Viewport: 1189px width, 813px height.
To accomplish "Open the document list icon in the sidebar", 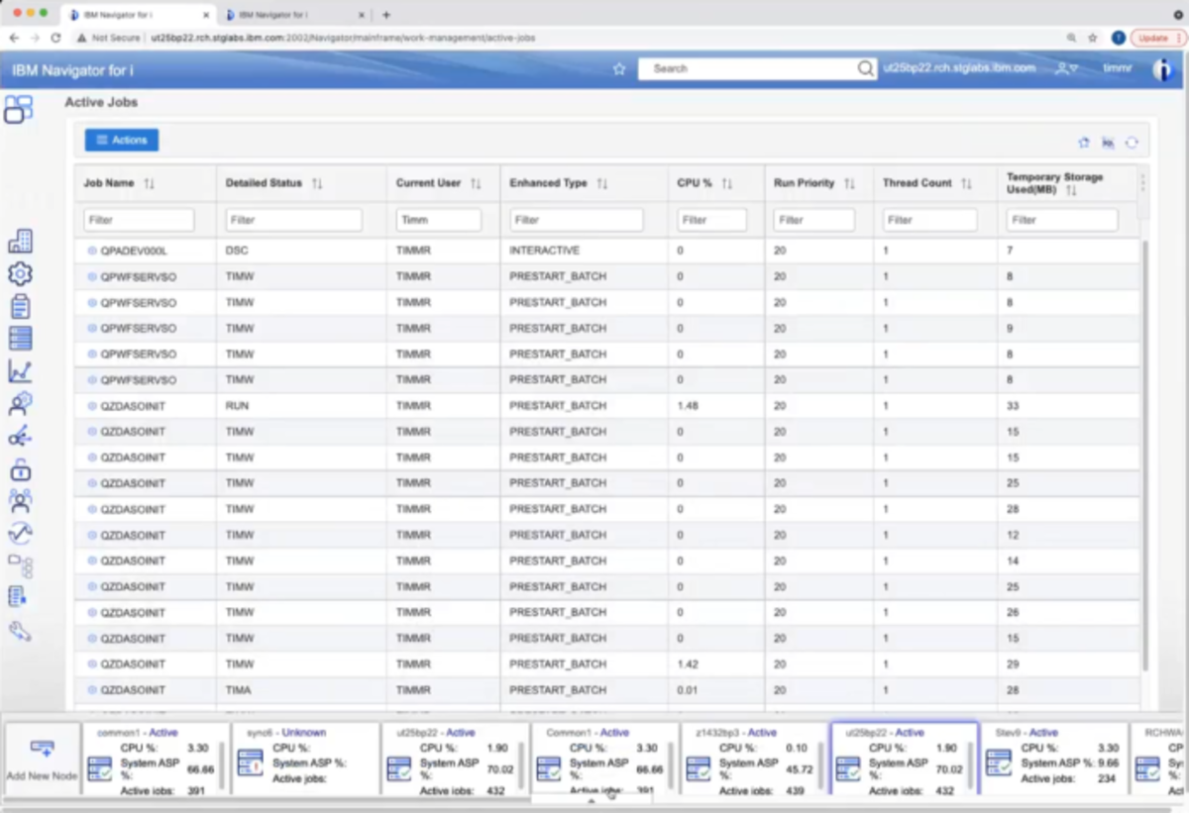I will click(x=18, y=596).
